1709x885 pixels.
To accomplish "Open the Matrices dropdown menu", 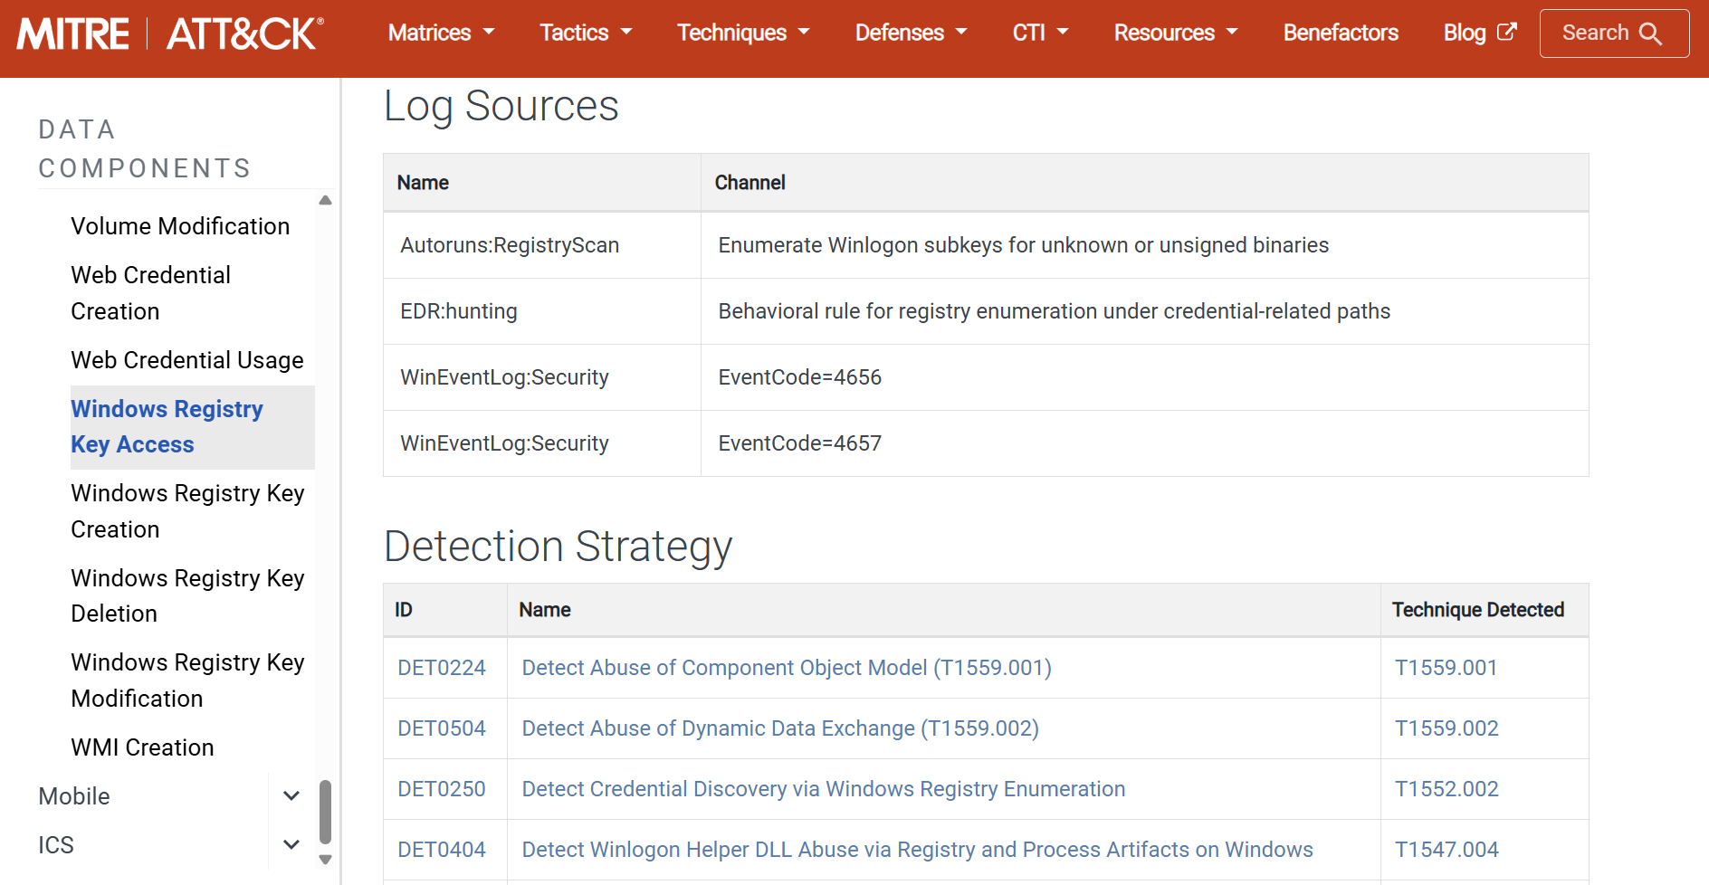I will 441,33.
